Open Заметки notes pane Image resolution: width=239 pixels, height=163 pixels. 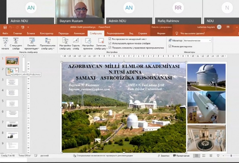click(x=164, y=156)
